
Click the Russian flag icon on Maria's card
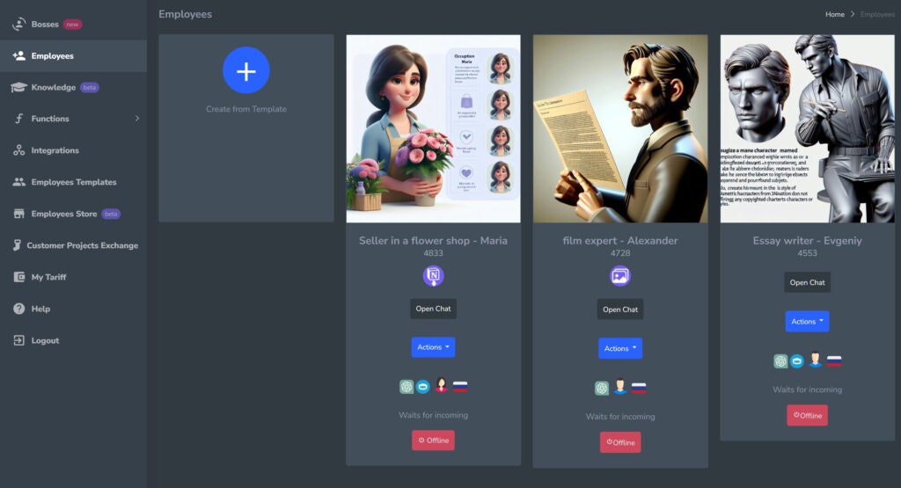[x=459, y=386]
